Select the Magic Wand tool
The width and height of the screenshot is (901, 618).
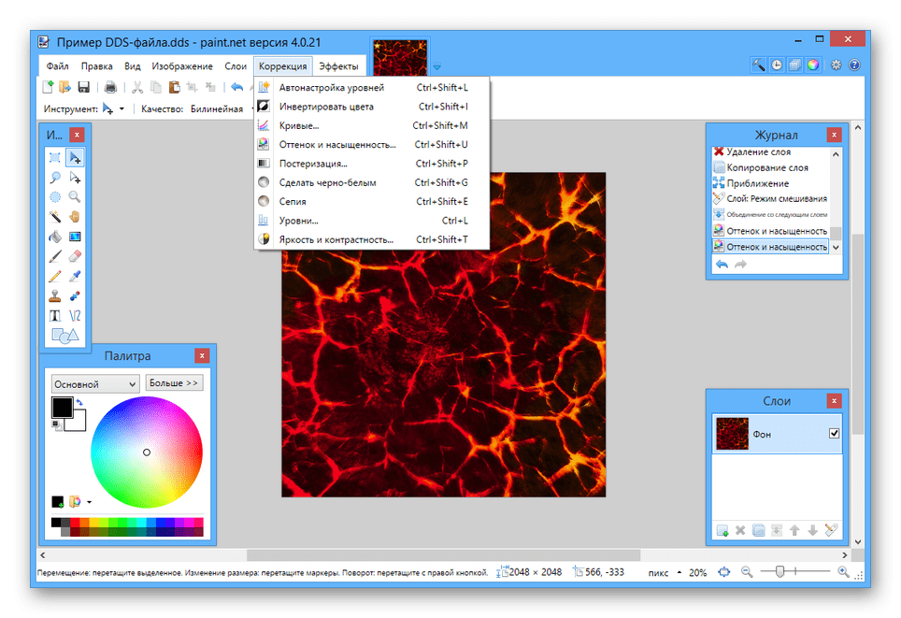[x=55, y=216]
